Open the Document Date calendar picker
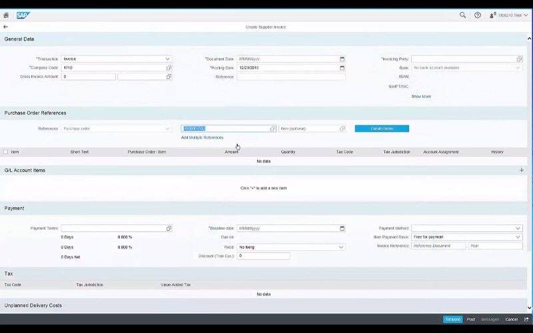Screen dimensions: 533x333 (342, 59)
